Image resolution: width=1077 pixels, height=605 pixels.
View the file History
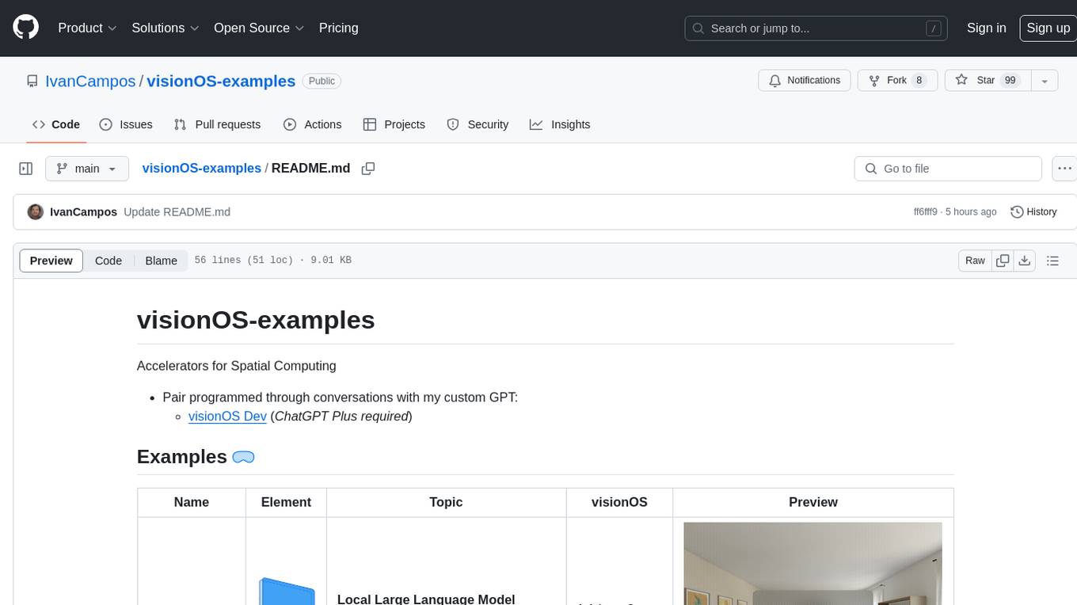coord(1033,212)
